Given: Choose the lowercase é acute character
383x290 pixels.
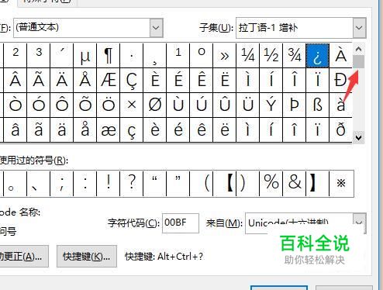Looking at the screenshot, I should pos(178,129).
